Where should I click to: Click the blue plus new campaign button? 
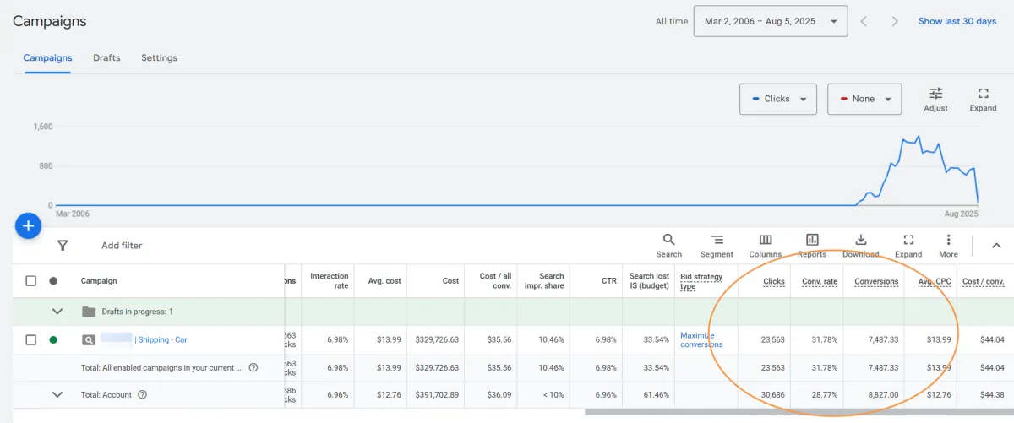pos(28,225)
